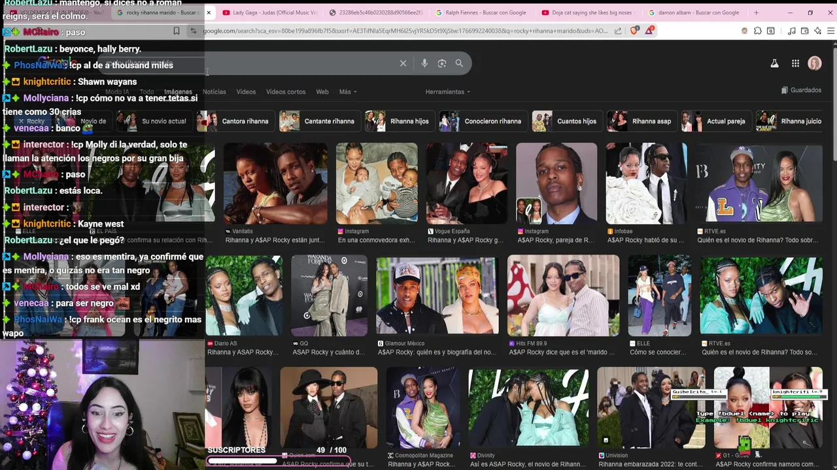The width and height of the screenshot is (837, 470).
Task: Click the 'Quién es el novio de Rihanna? Todo sobr...' caption
Action: pos(757,240)
